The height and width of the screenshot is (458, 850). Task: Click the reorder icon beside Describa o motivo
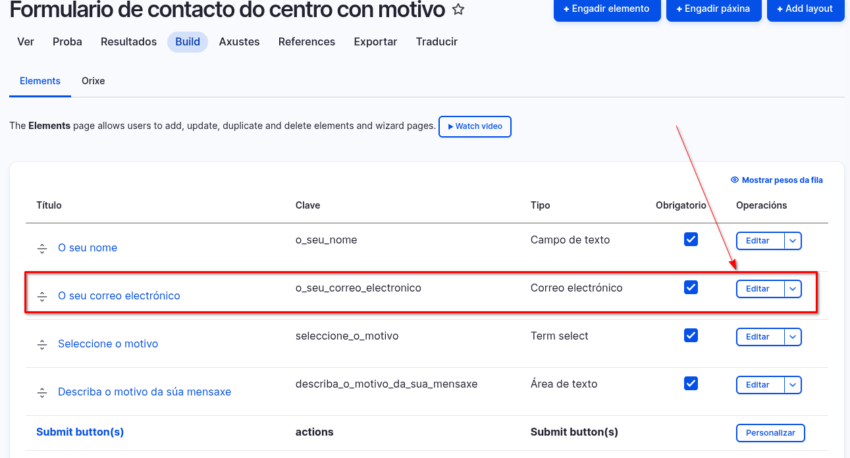pos(42,392)
